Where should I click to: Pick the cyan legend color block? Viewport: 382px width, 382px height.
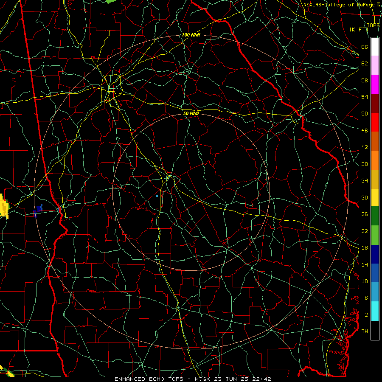[x=375, y=311]
